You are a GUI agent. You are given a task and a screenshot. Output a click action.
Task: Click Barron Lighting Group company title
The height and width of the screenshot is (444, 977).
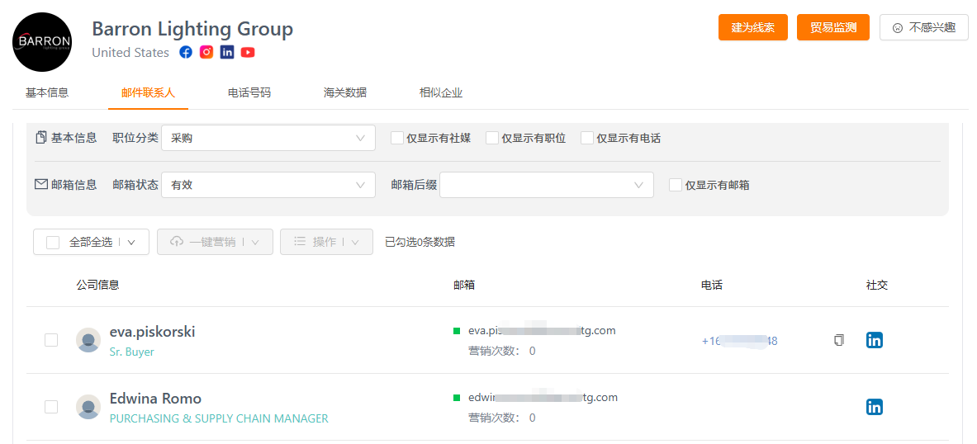coord(192,29)
